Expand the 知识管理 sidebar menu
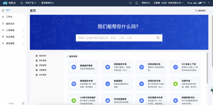 click(24, 37)
